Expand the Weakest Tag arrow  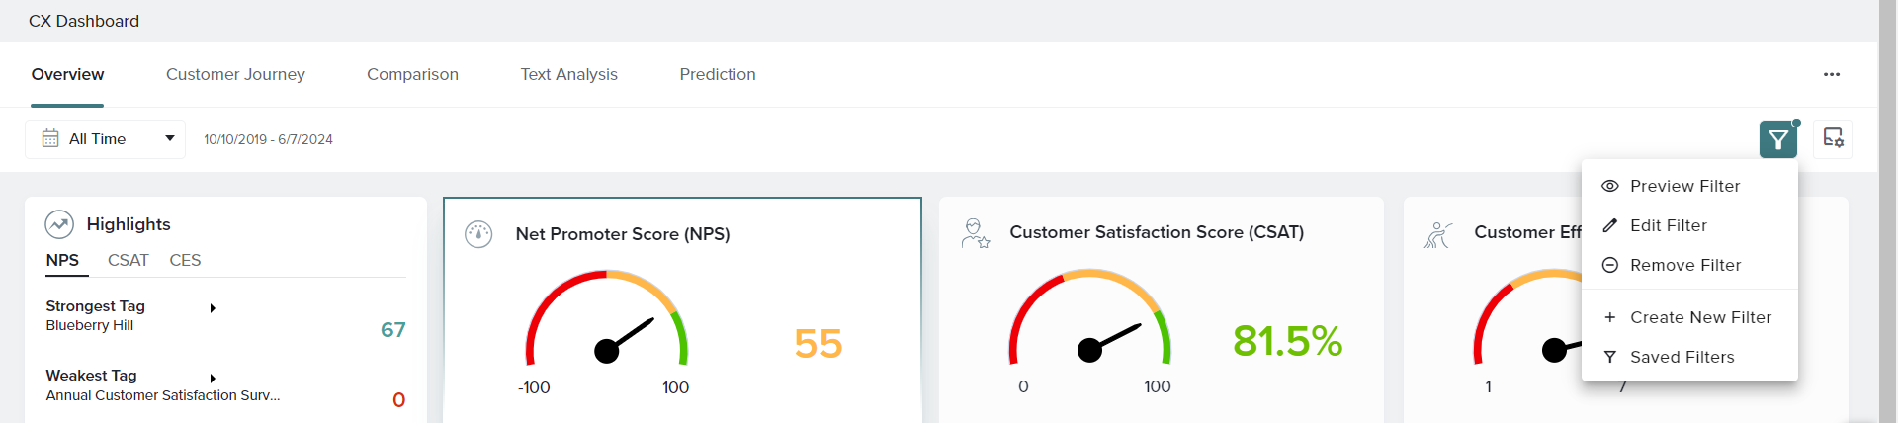[213, 379]
